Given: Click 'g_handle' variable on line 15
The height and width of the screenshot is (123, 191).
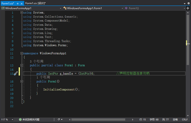Looking at the screenshot, I should 66,74.
